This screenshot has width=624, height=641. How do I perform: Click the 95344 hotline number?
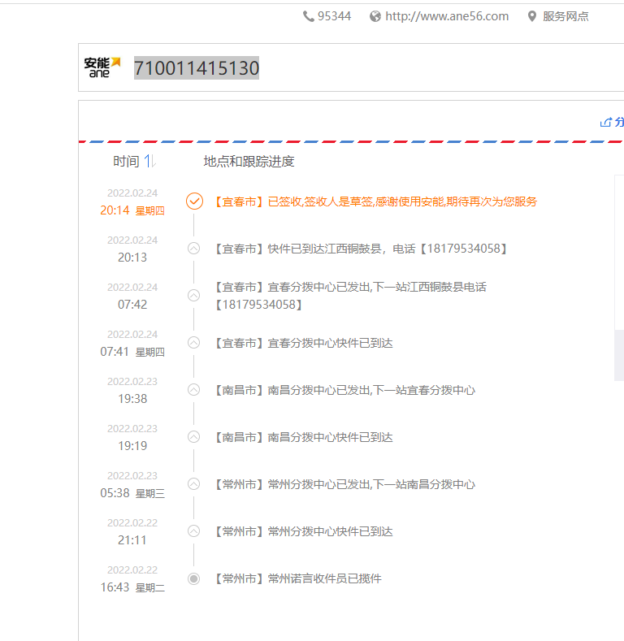coord(334,16)
